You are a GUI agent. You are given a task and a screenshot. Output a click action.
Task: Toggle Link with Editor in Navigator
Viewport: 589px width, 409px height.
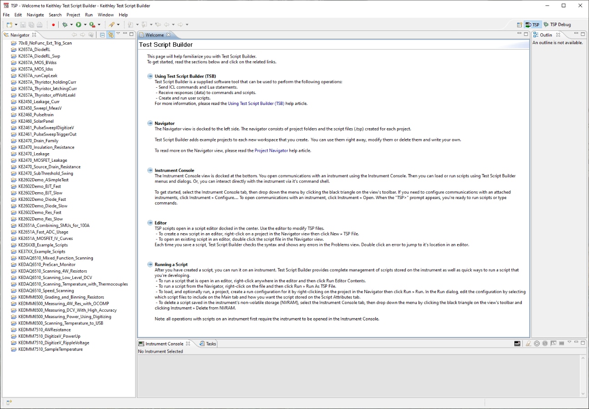(111, 35)
